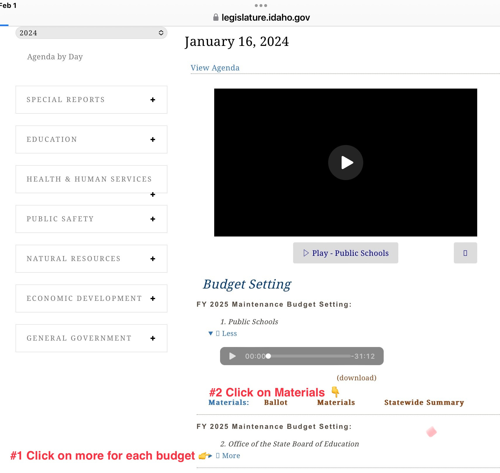This screenshot has width=500, height=473.
Task: Open the View Agenda link
Action: tap(215, 68)
